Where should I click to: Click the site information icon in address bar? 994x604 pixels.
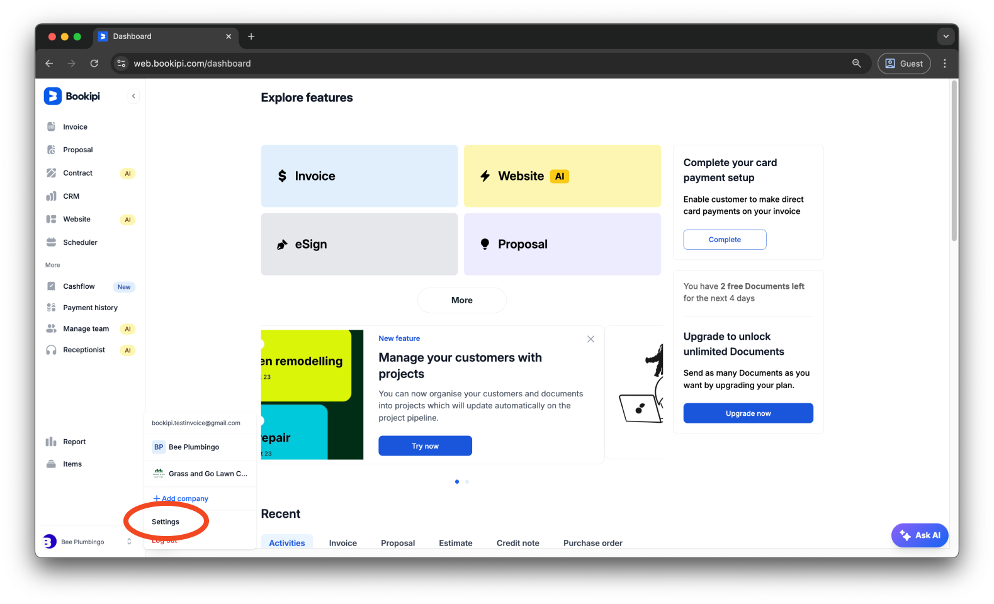click(121, 64)
